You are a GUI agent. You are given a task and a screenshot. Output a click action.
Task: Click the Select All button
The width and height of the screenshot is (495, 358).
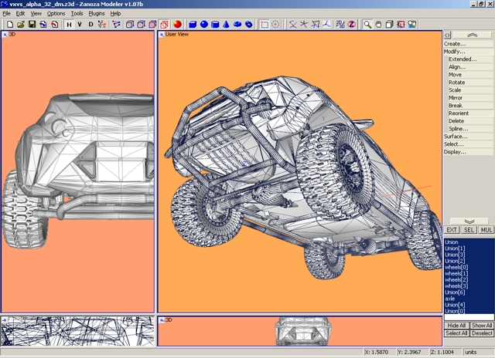(x=456, y=333)
